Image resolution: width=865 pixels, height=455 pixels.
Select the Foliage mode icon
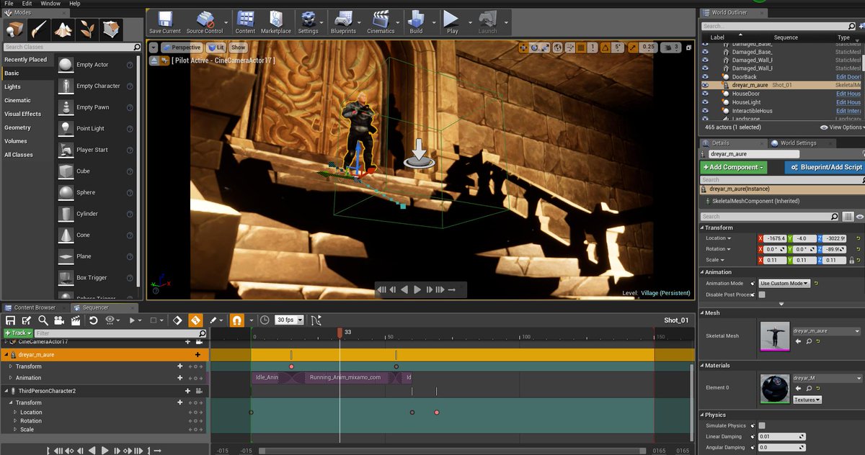pyautogui.click(x=87, y=30)
